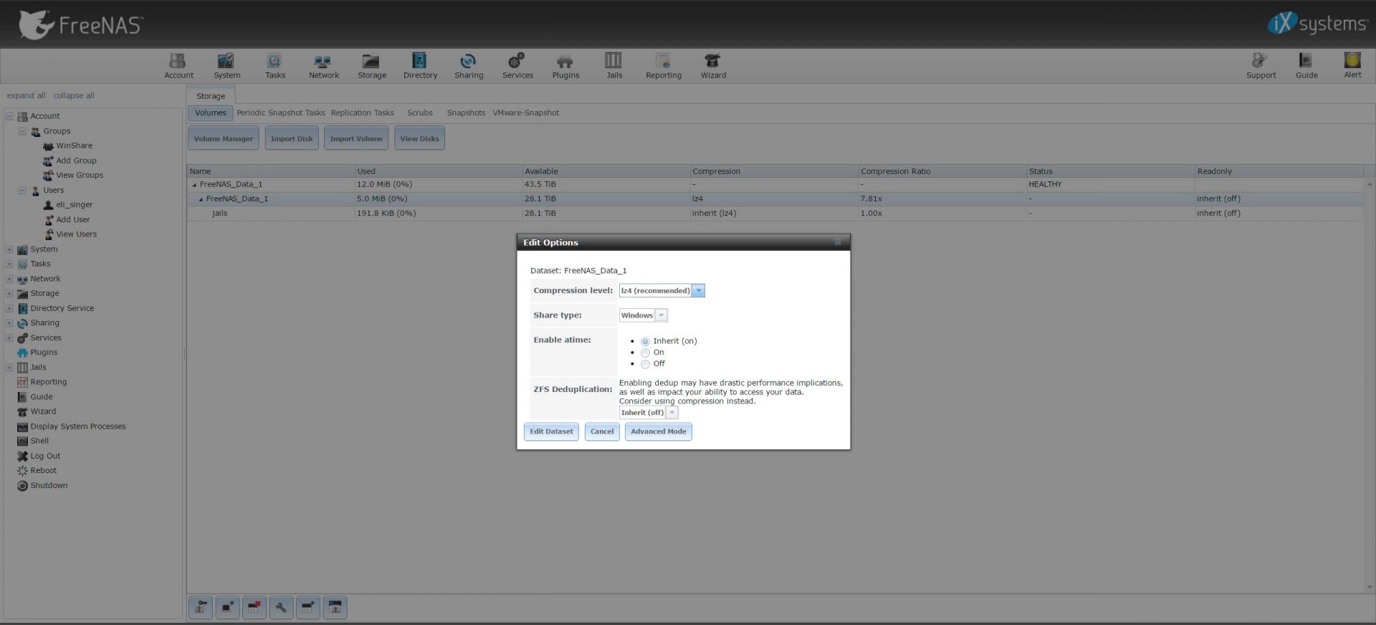Launch the Wizard toolbar icon
The image size is (1376, 625).
click(x=713, y=66)
